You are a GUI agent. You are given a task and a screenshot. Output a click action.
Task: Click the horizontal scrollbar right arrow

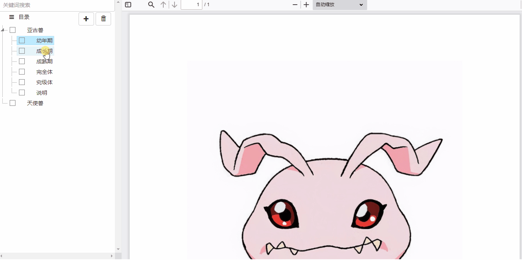pyautogui.click(x=112, y=256)
